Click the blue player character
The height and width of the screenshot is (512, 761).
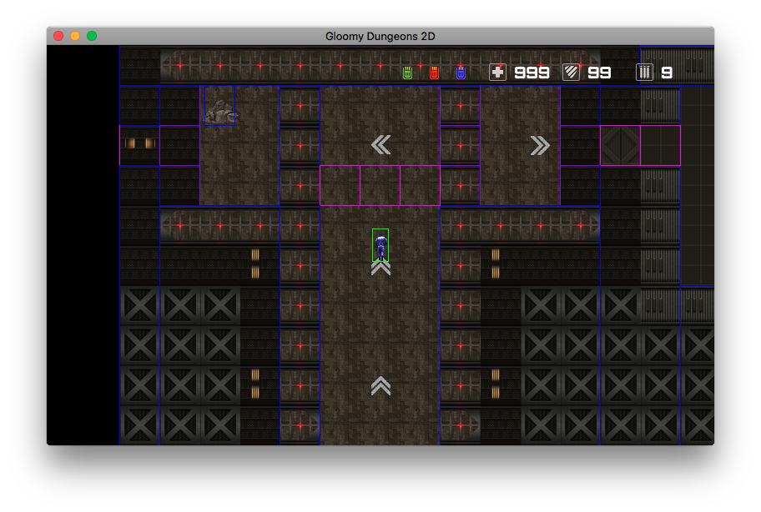pyautogui.click(x=380, y=245)
